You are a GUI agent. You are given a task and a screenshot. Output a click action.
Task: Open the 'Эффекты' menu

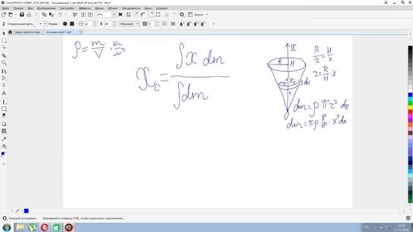85,8
